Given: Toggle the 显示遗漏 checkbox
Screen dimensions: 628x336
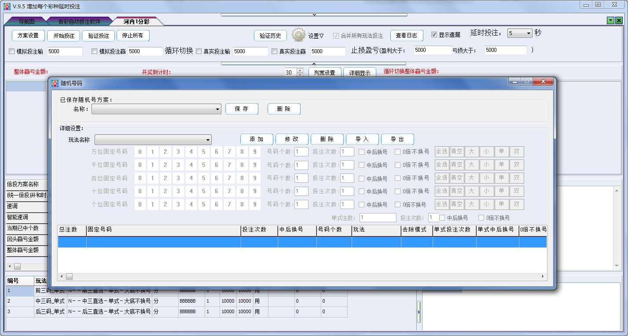Looking at the screenshot, I should pyautogui.click(x=434, y=35).
